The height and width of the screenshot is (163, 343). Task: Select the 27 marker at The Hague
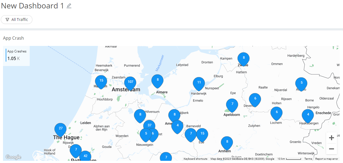coord(60,129)
